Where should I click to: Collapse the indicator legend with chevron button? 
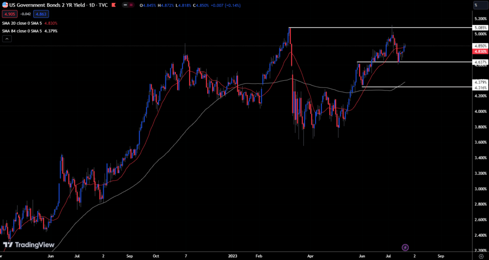click(x=7, y=39)
